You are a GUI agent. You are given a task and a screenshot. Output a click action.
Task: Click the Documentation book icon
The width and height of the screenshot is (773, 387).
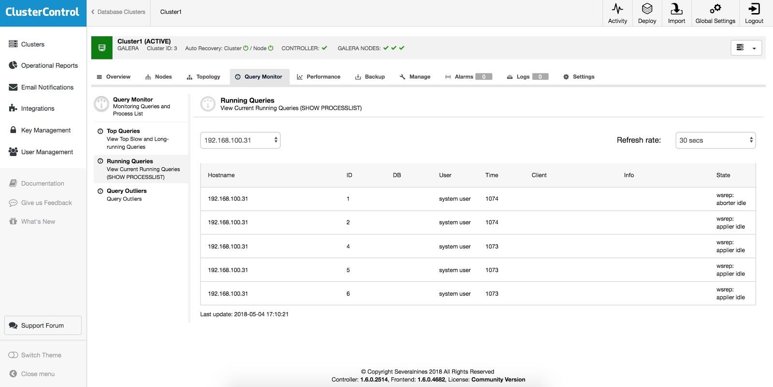tap(13, 183)
